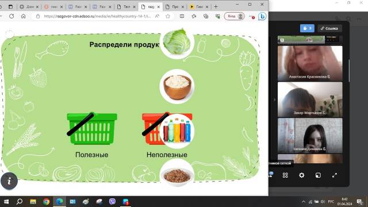Open the participants icon in call panel

coord(271,175)
